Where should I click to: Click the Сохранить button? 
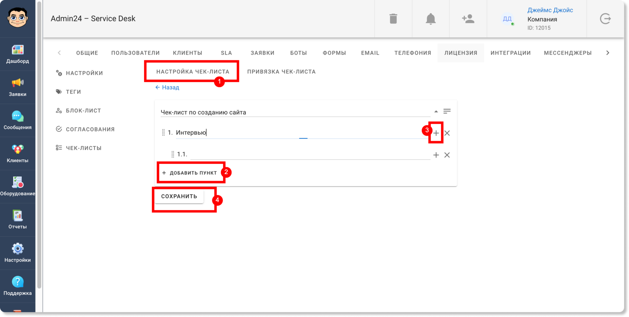pyautogui.click(x=179, y=196)
